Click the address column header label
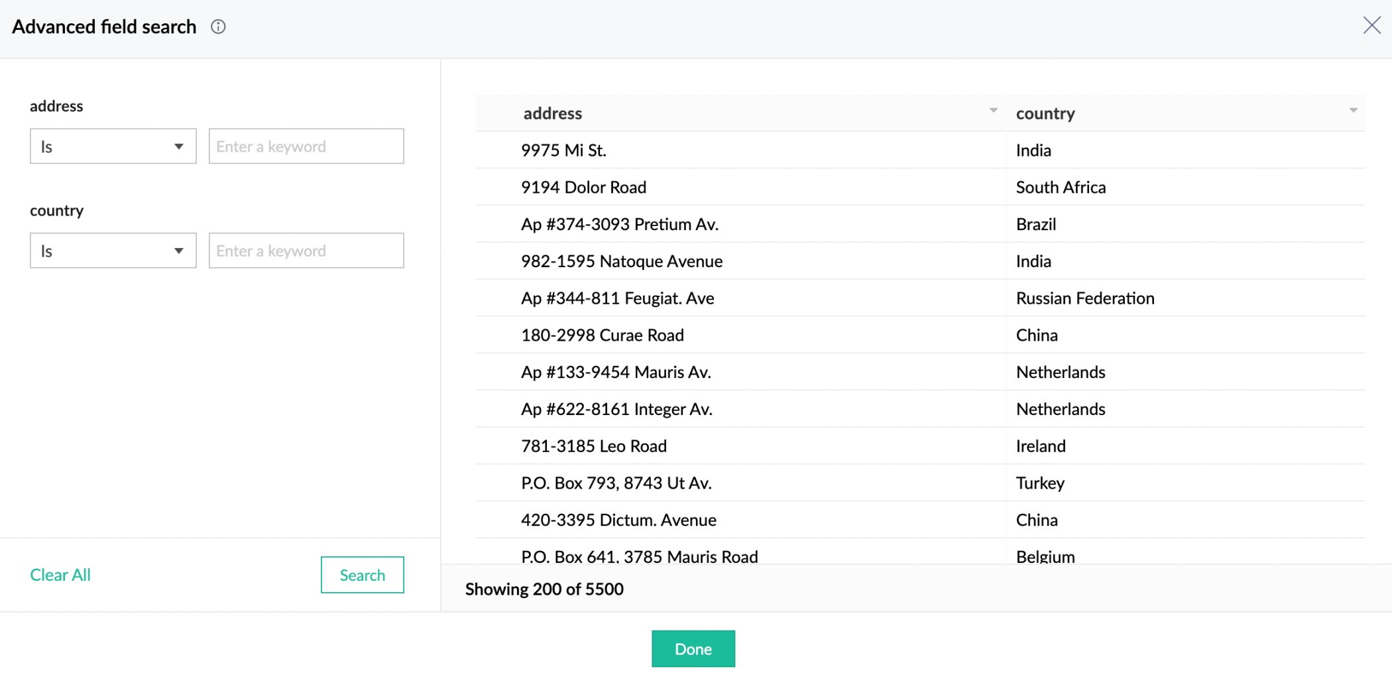 point(552,113)
